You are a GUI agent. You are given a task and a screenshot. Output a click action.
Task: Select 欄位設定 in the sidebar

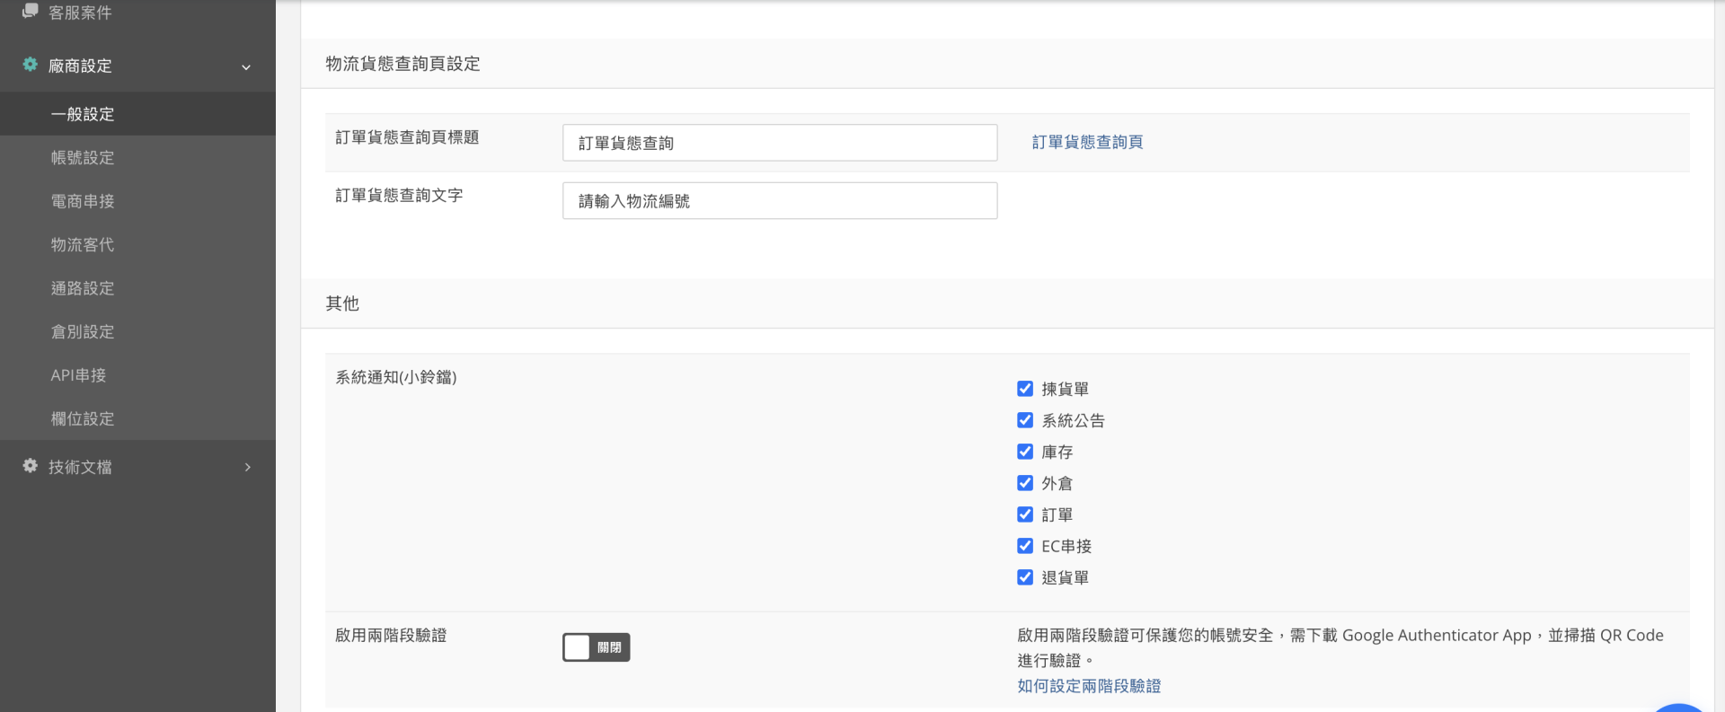click(83, 419)
